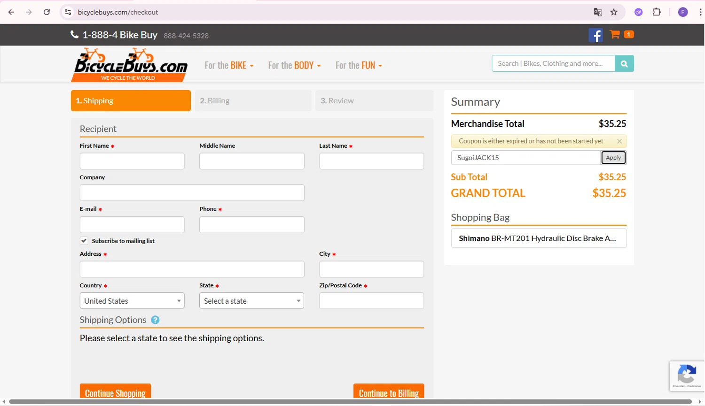Expand the For the BIKE menu
The image size is (705, 406).
coord(229,65)
